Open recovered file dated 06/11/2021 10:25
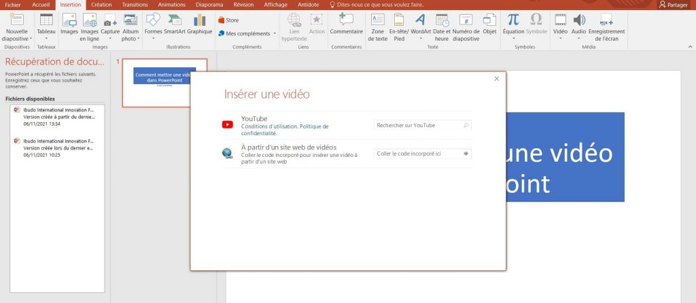Viewport: 696px width, 303px height. (57, 148)
